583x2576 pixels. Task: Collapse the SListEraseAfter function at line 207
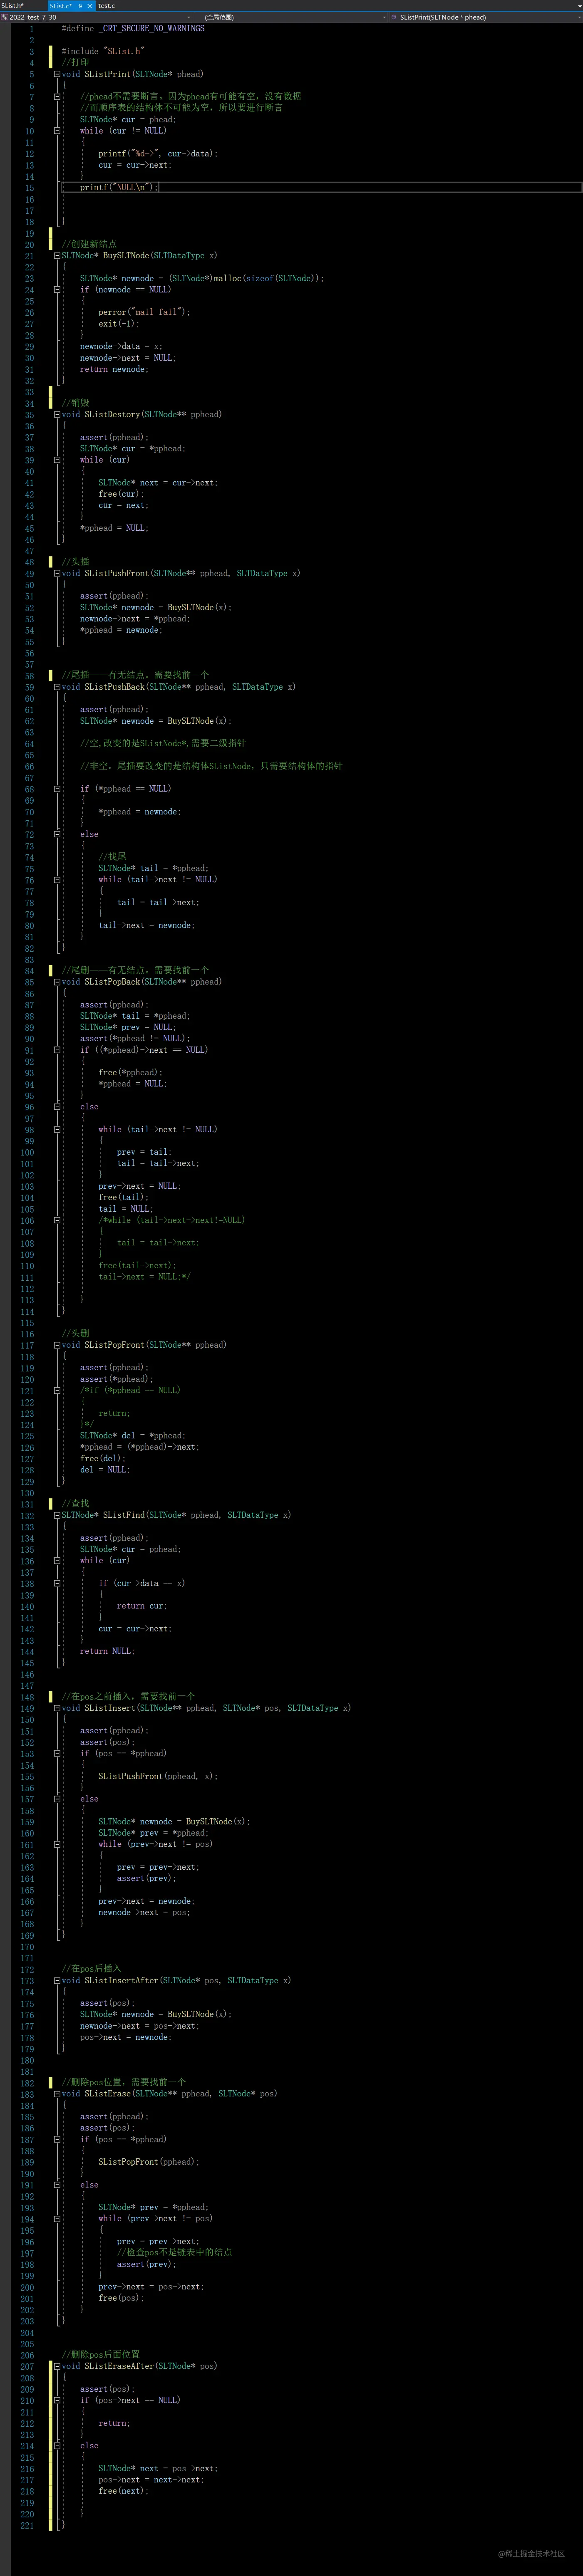(57, 2366)
